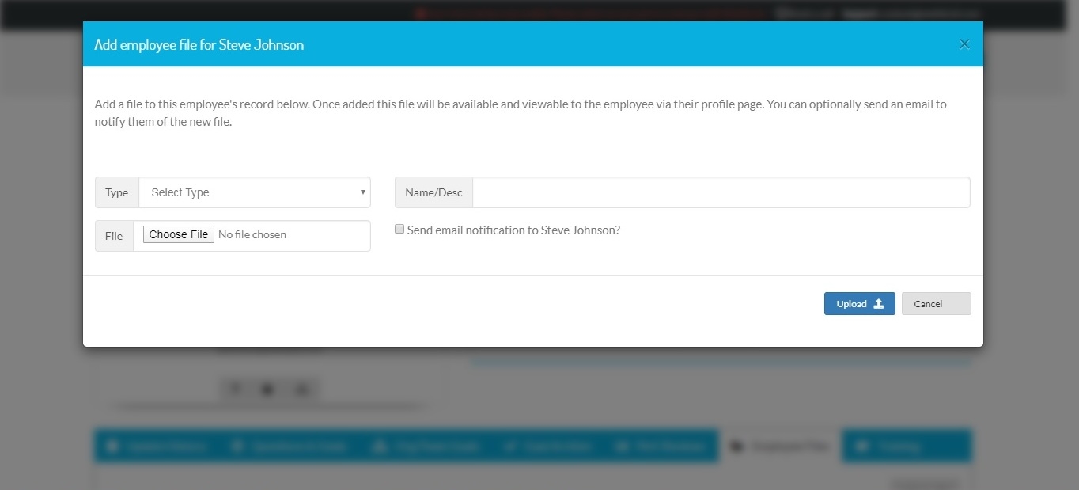Click the Choose File button
Screen dimensions: 1079x490
tap(178, 234)
